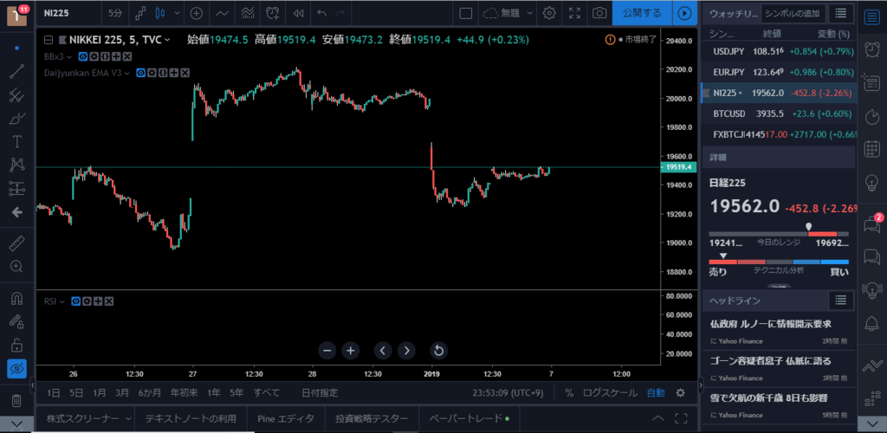Enter fullscreen mode

pos(574,13)
